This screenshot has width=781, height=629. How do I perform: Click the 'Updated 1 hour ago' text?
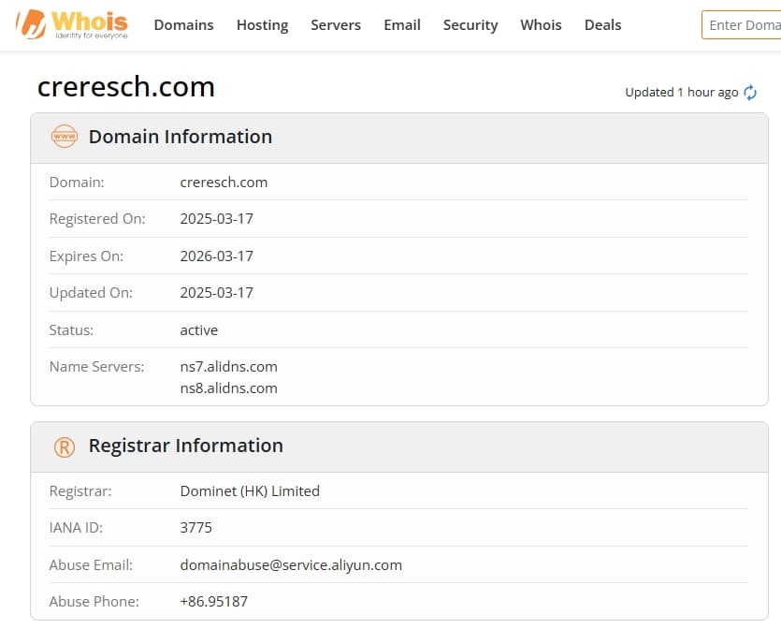click(x=681, y=93)
